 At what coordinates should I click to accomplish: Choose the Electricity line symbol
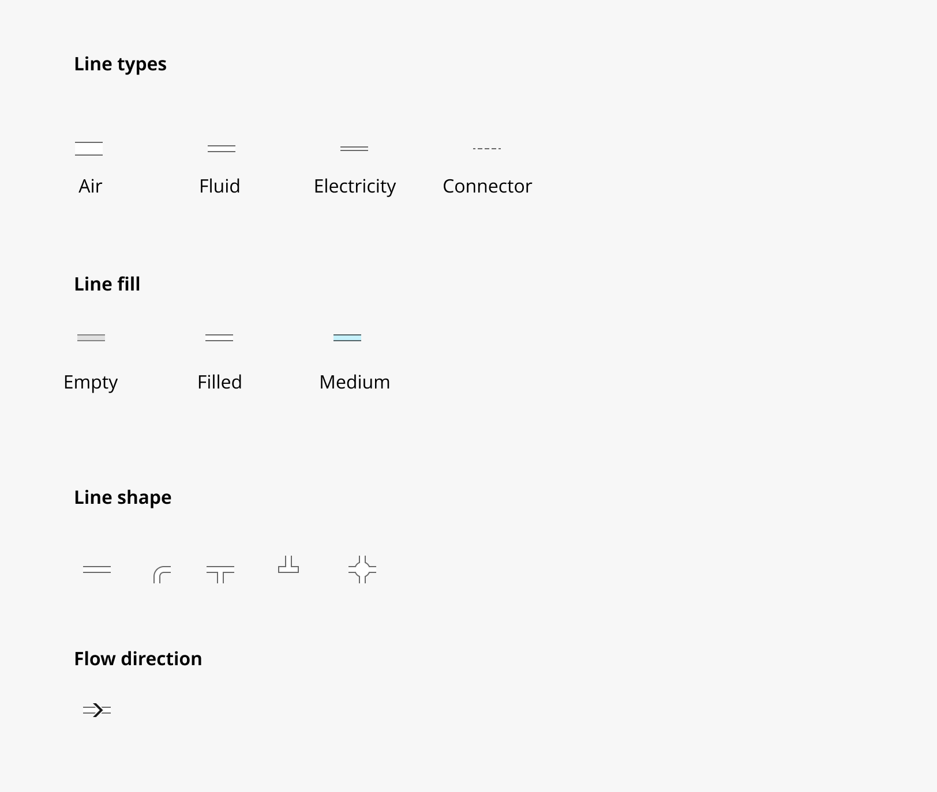point(354,149)
